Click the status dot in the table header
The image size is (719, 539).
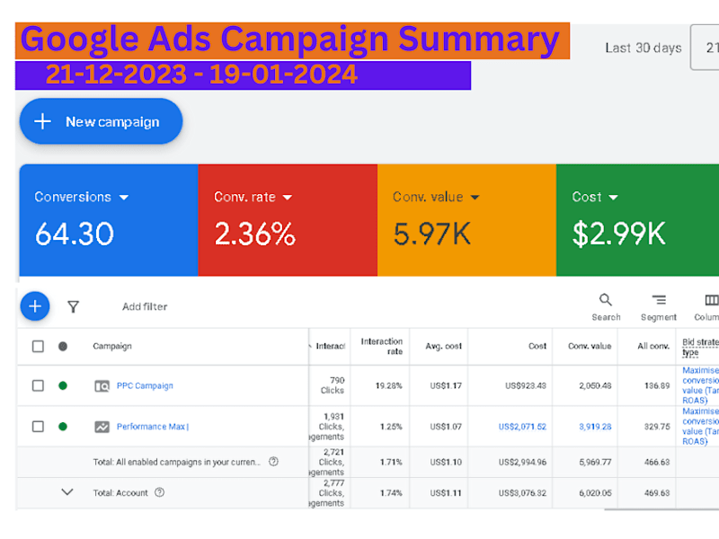point(63,346)
